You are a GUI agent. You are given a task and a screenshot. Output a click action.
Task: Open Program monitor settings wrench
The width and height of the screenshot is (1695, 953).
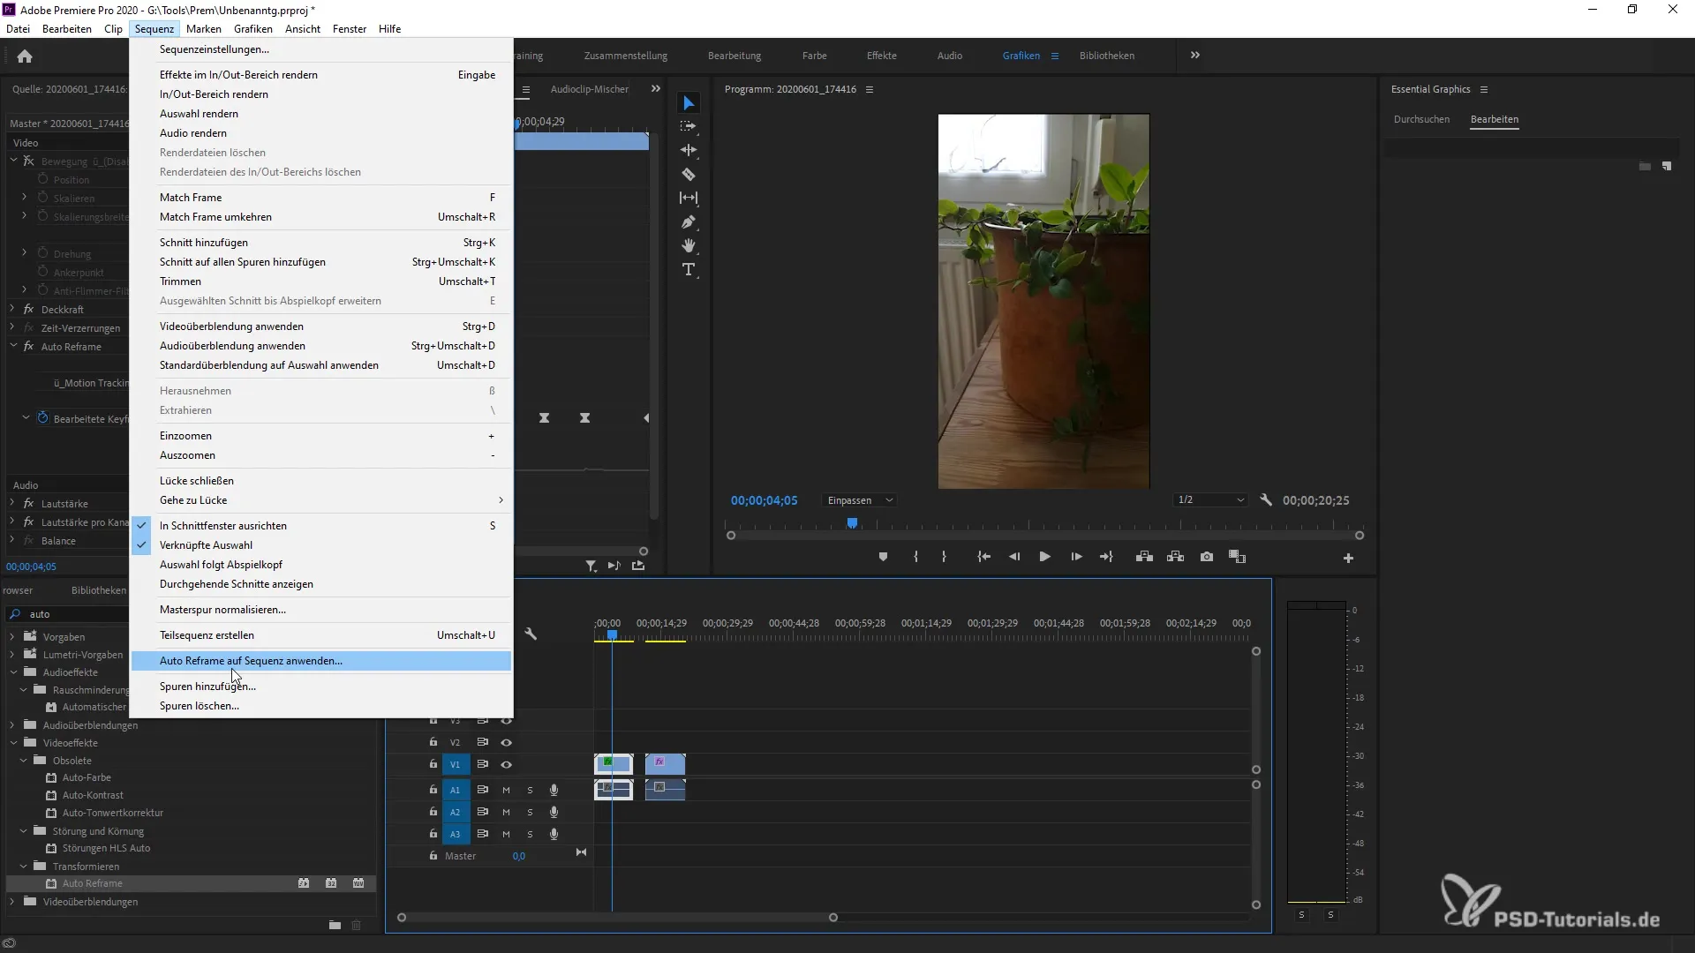1266,500
